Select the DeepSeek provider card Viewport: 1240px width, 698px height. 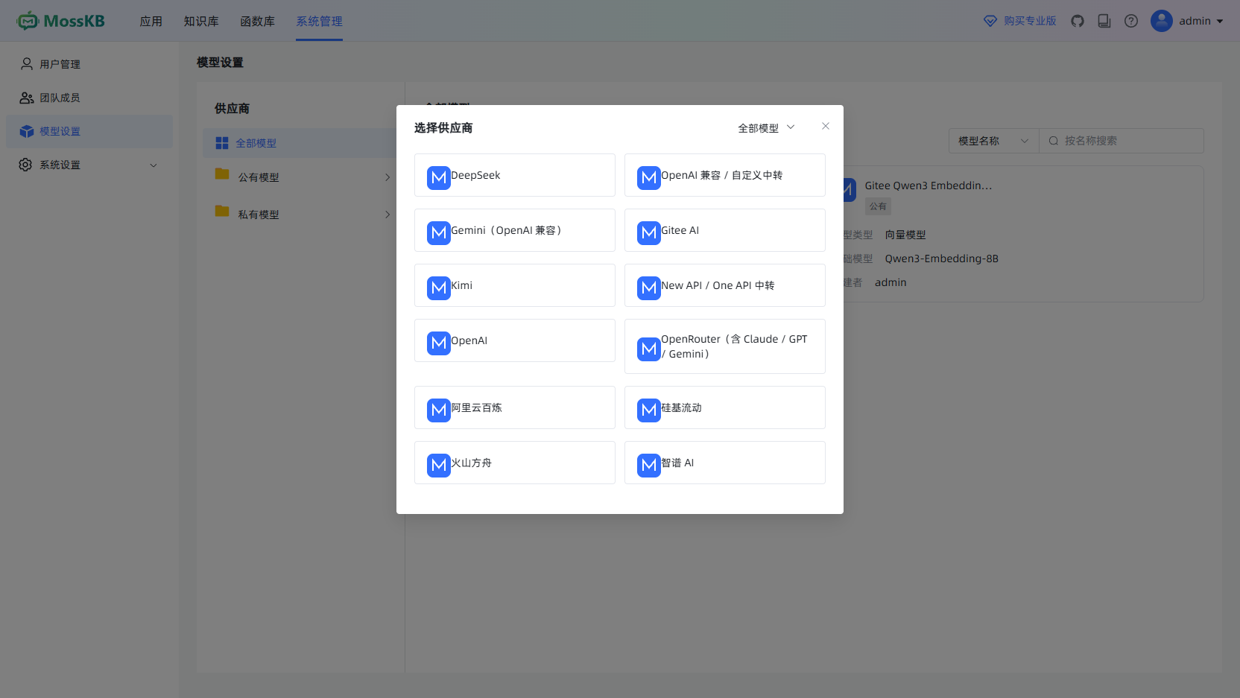click(x=515, y=175)
